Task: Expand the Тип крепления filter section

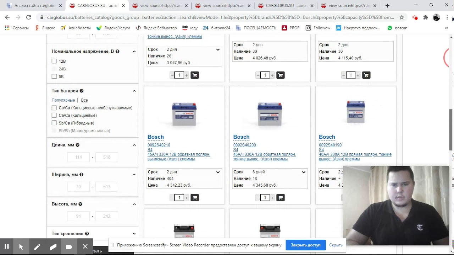Action: point(134,234)
